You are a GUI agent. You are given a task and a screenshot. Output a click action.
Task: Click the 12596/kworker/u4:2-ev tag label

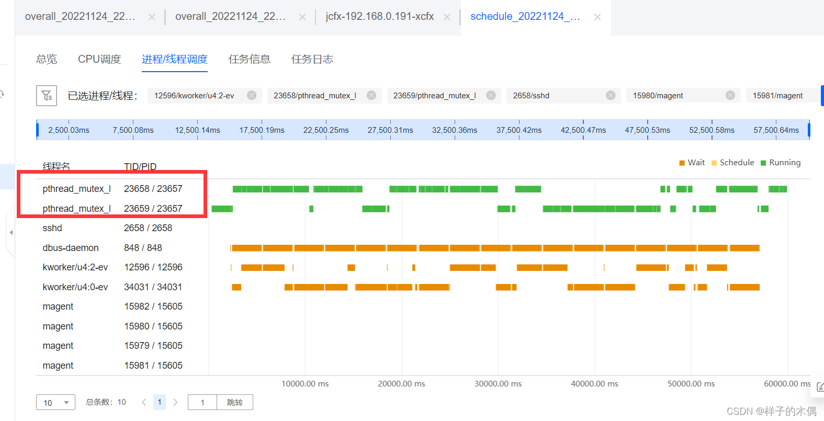tap(194, 96)
